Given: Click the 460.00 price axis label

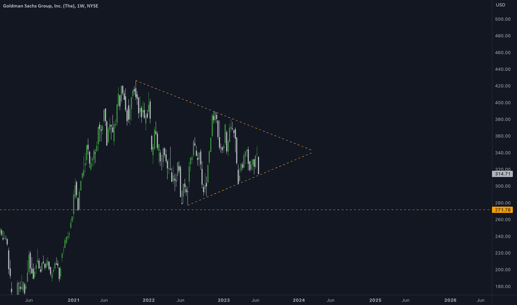Looking at the screenshot, I should click(503, 53).
